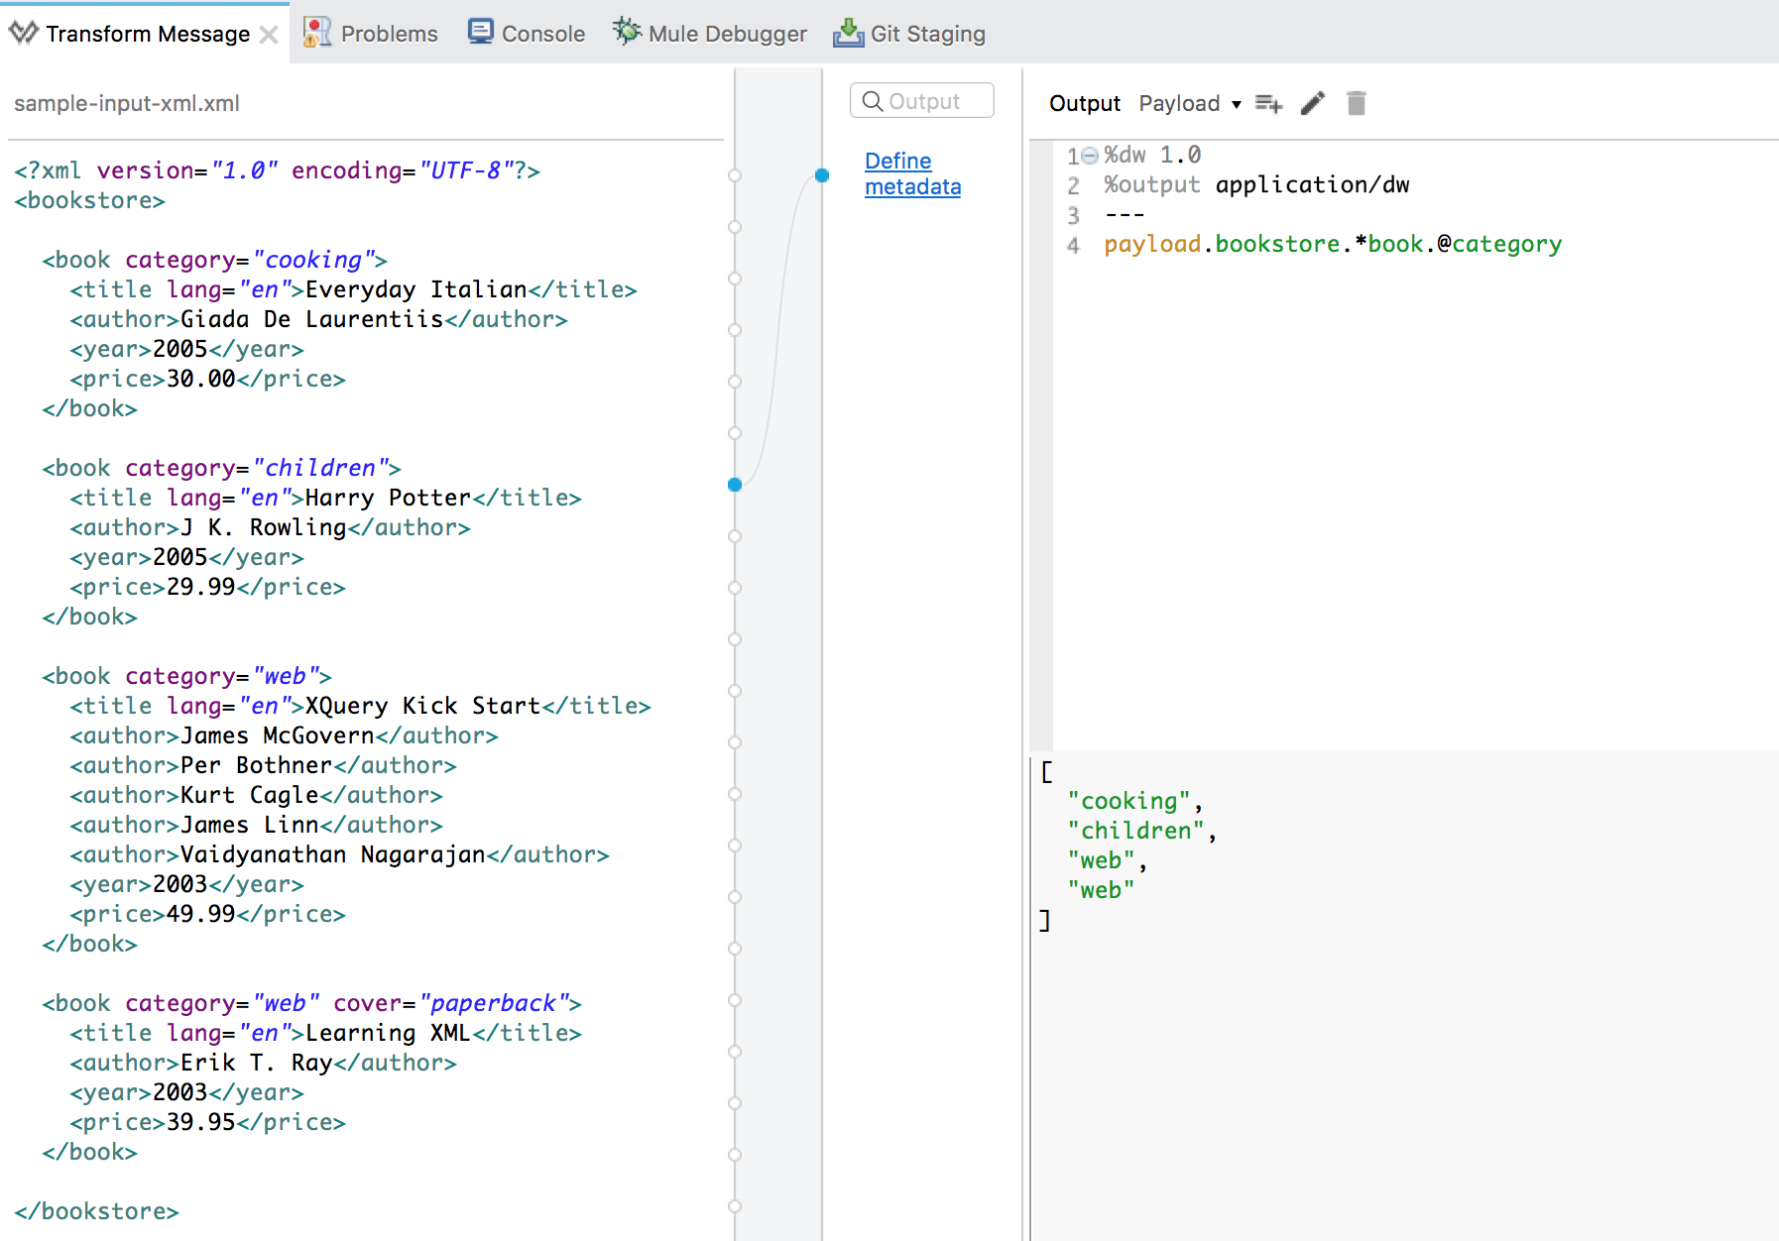The height and width of the screenshot is (1241, 1779).
Task: Click the add new target icon
Action: pos(1268,103)
